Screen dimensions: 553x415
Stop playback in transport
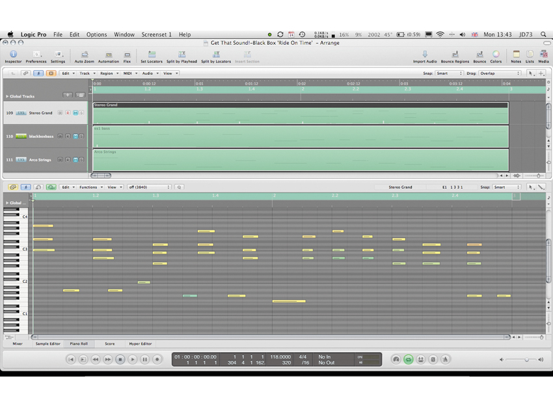click(120, 359)
